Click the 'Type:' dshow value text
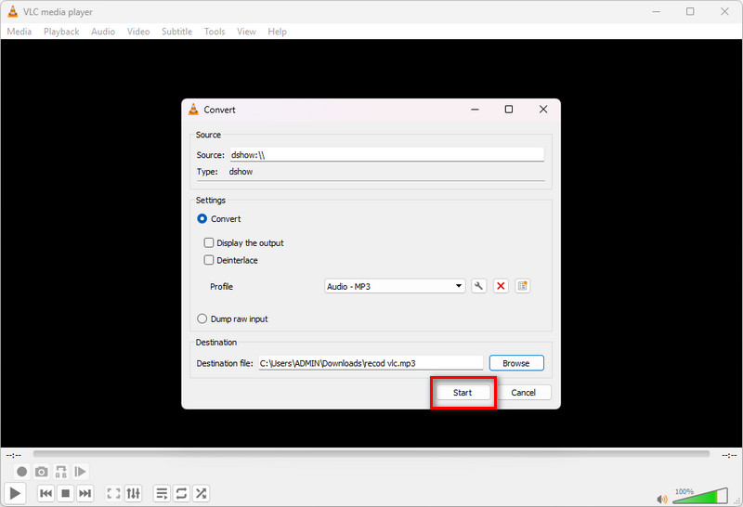The image size is (743, 507). 241,172
